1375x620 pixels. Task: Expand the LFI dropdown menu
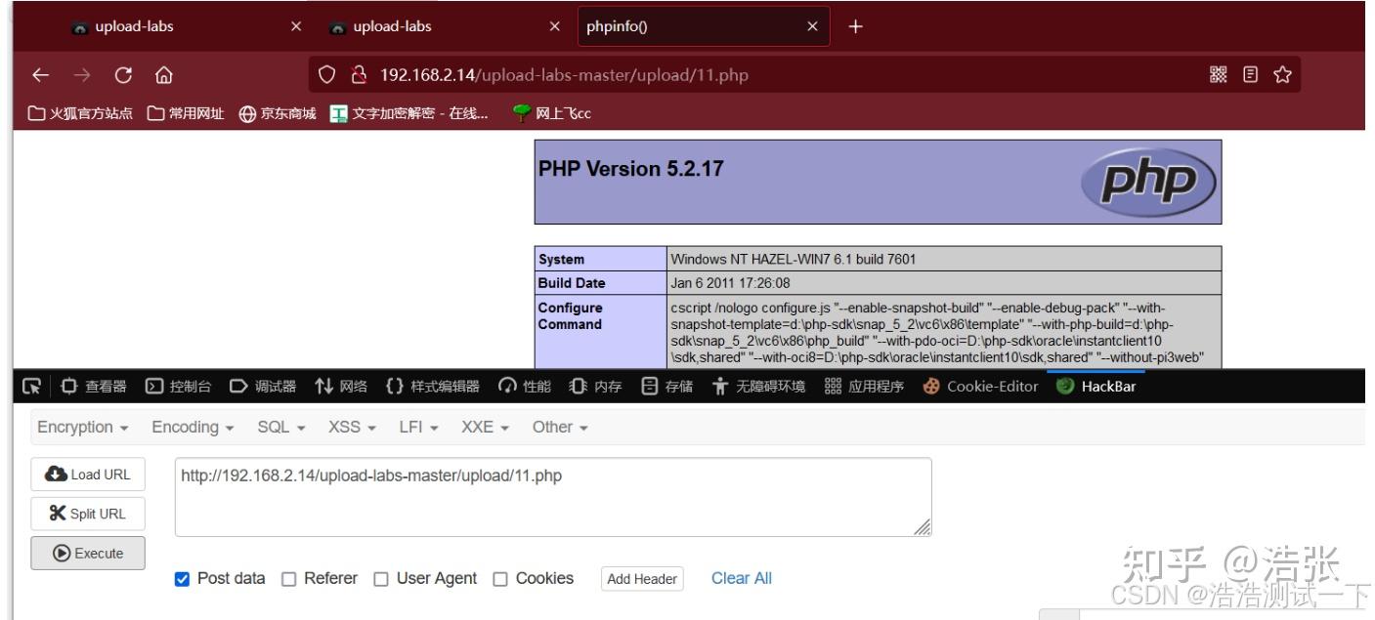coord(420,427)
